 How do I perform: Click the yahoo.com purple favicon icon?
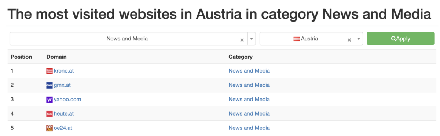(49, 99)
